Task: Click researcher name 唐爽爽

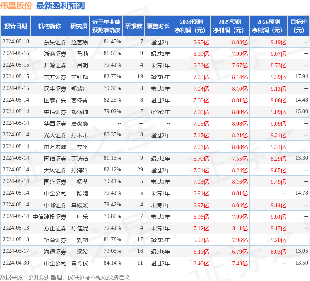Action: (x=80, y=124)
